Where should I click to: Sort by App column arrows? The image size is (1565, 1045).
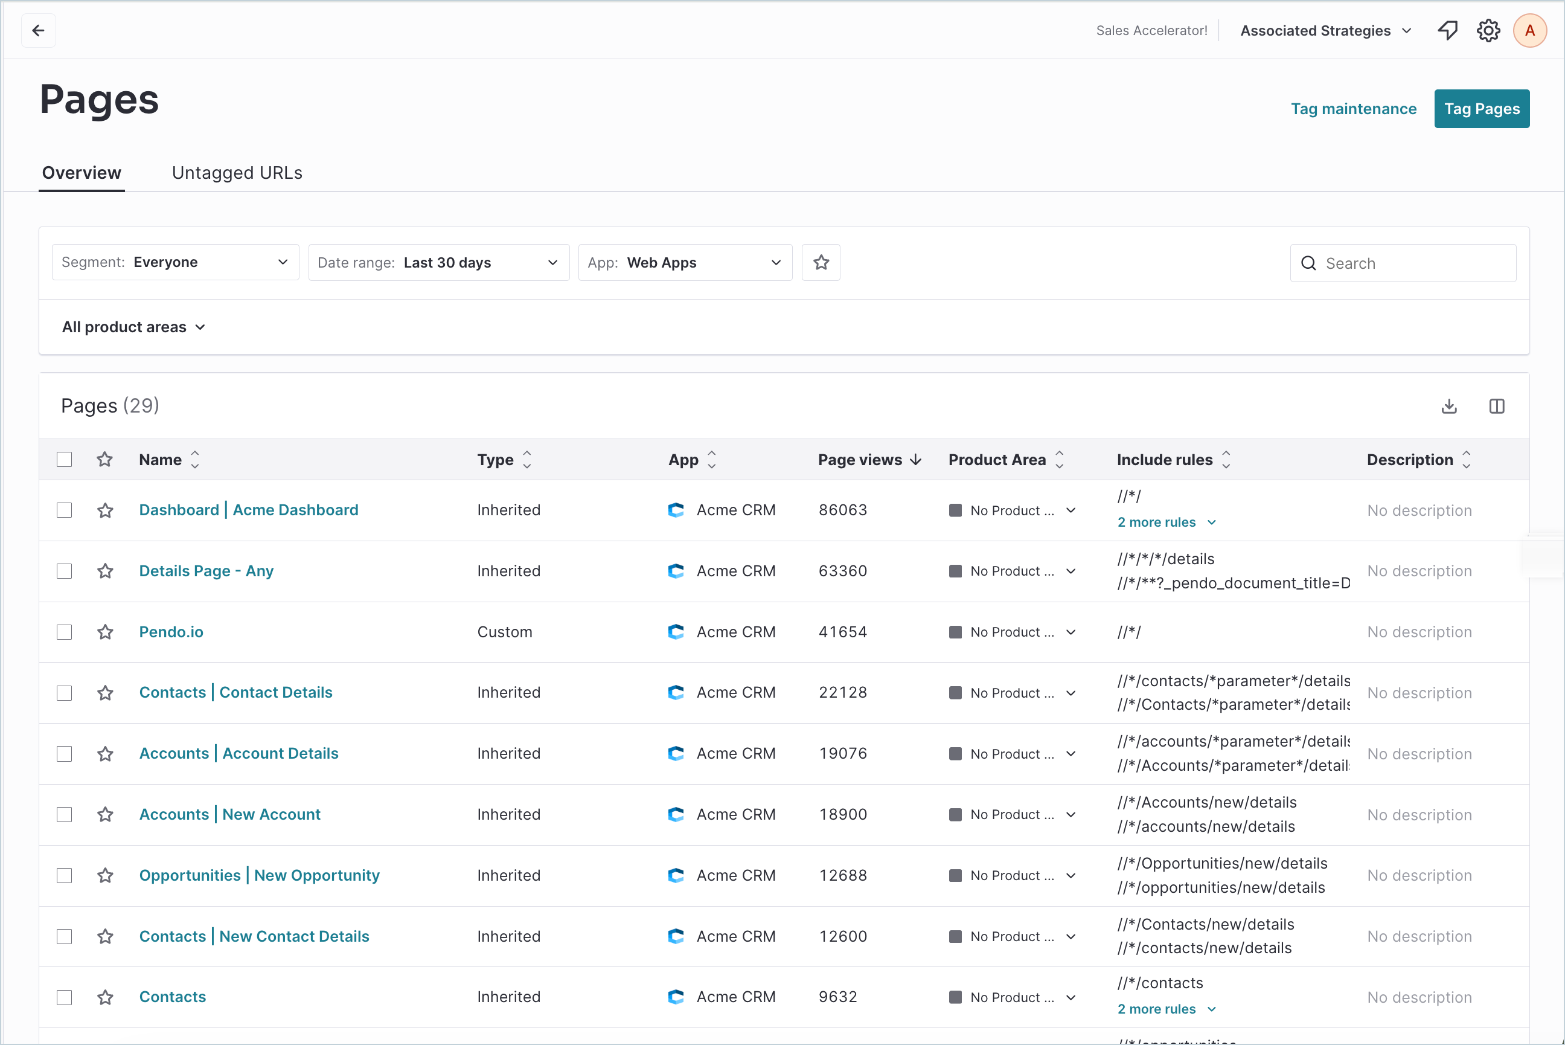coord(711,459)
